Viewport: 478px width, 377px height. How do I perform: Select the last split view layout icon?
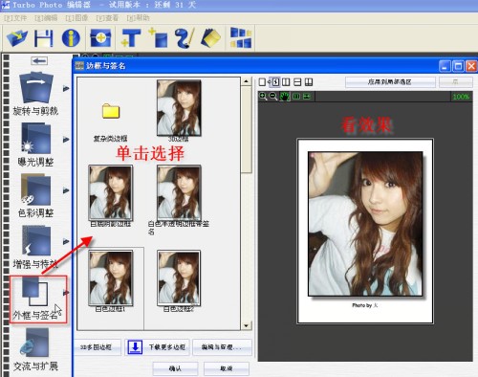click(x=309, y=82)
